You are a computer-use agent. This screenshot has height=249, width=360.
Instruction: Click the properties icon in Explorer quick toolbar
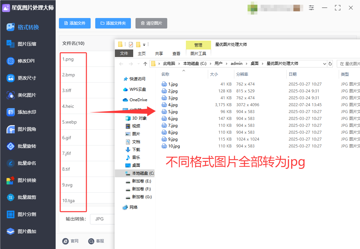pyautogui.click(x=131, y=44)
